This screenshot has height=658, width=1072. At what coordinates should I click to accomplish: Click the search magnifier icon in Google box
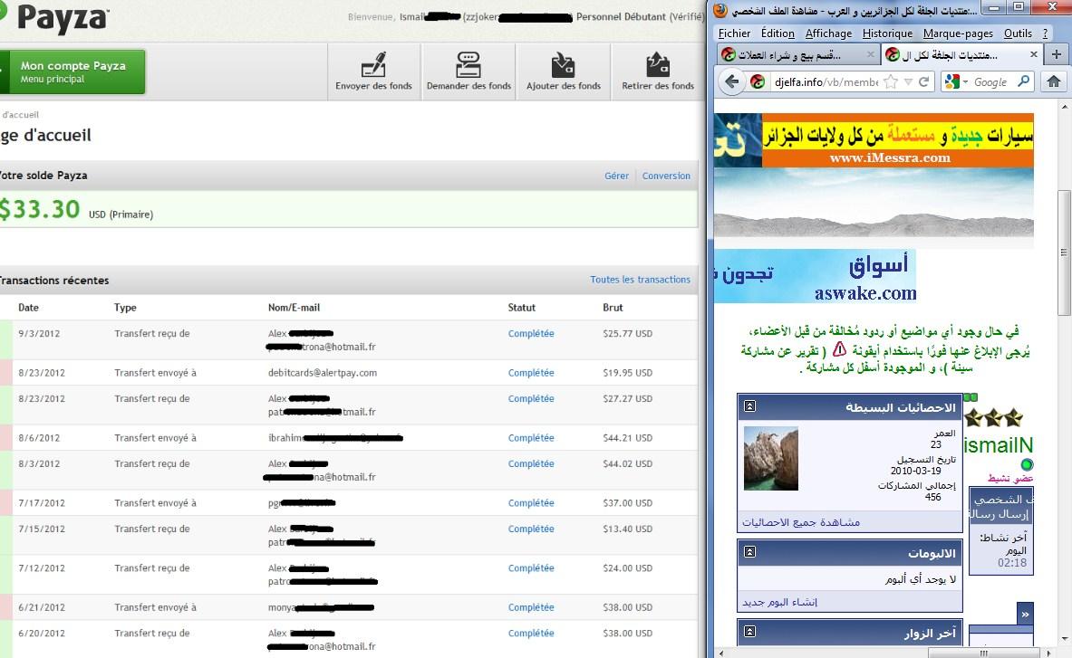1023,81
